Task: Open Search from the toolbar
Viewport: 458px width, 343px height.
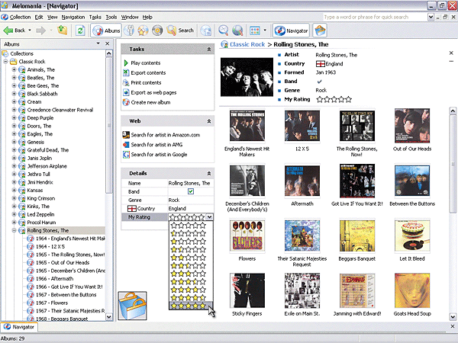Action: coord(180,30)
